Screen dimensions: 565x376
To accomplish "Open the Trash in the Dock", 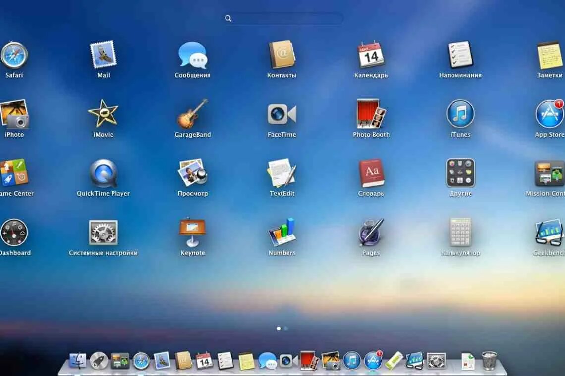I will pos(489,361).
